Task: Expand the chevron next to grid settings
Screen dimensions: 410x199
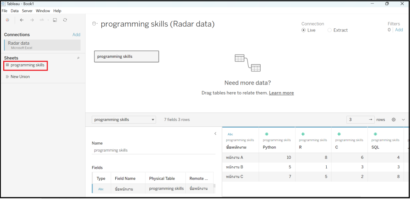Action: [403, 120]
